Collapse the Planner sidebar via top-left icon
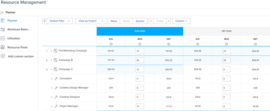270x111 pixels. click(2, 12)
